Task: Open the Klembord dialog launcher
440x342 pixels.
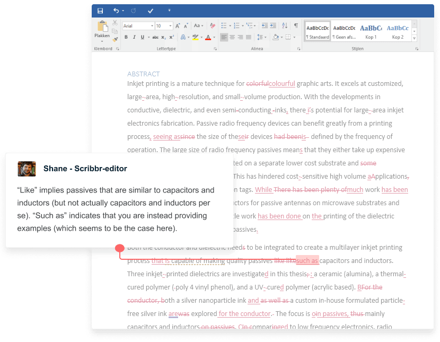Action: [x=118, y=49]
